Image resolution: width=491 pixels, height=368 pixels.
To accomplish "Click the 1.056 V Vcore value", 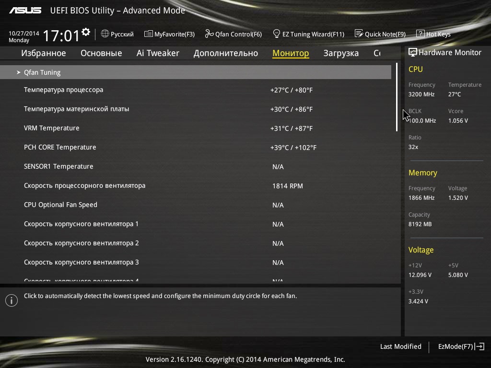I will [458, 120].
